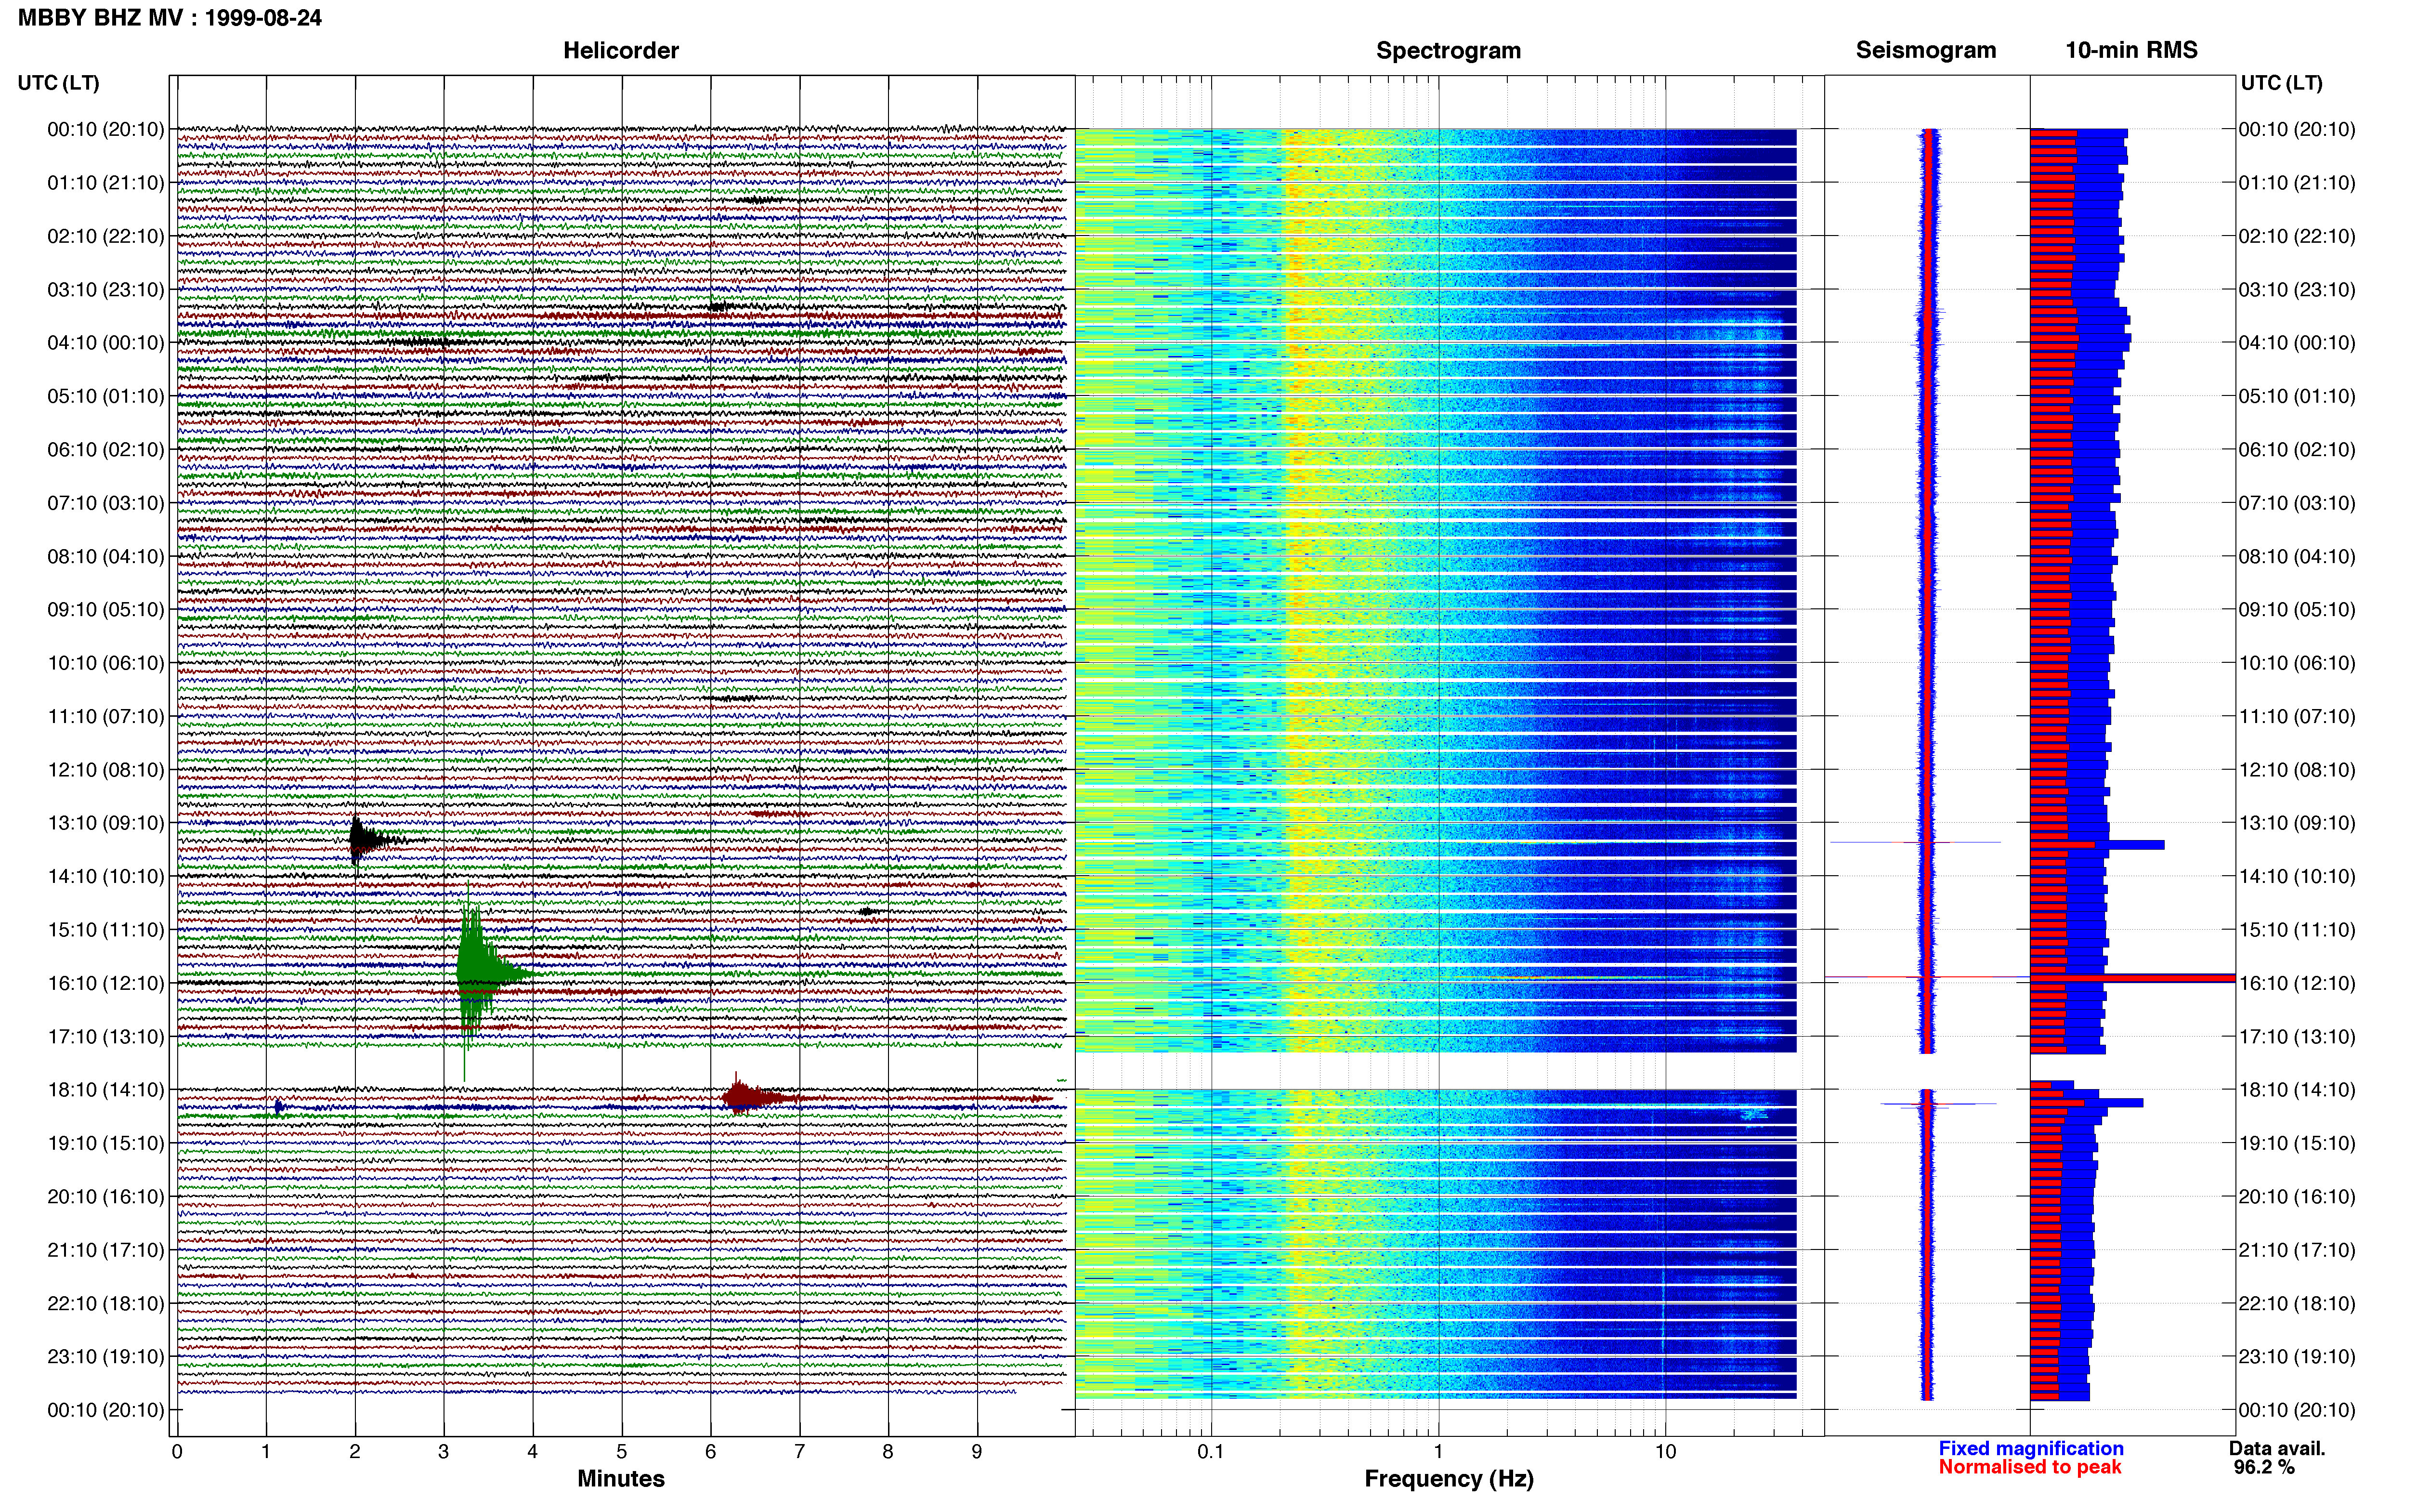Click the 10-min RMS panel heading
2417x1512 pixels.
(x=2131, y=50)
